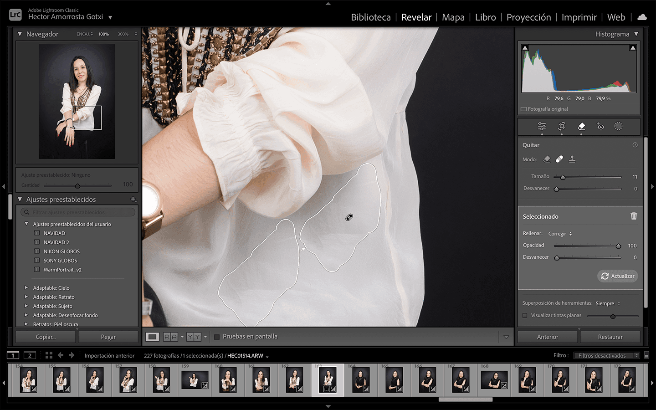This screenshot has width=656, height=410.
Task: Enable Visualizar tintas planas checkbox
Action: [x=525, y=315]
